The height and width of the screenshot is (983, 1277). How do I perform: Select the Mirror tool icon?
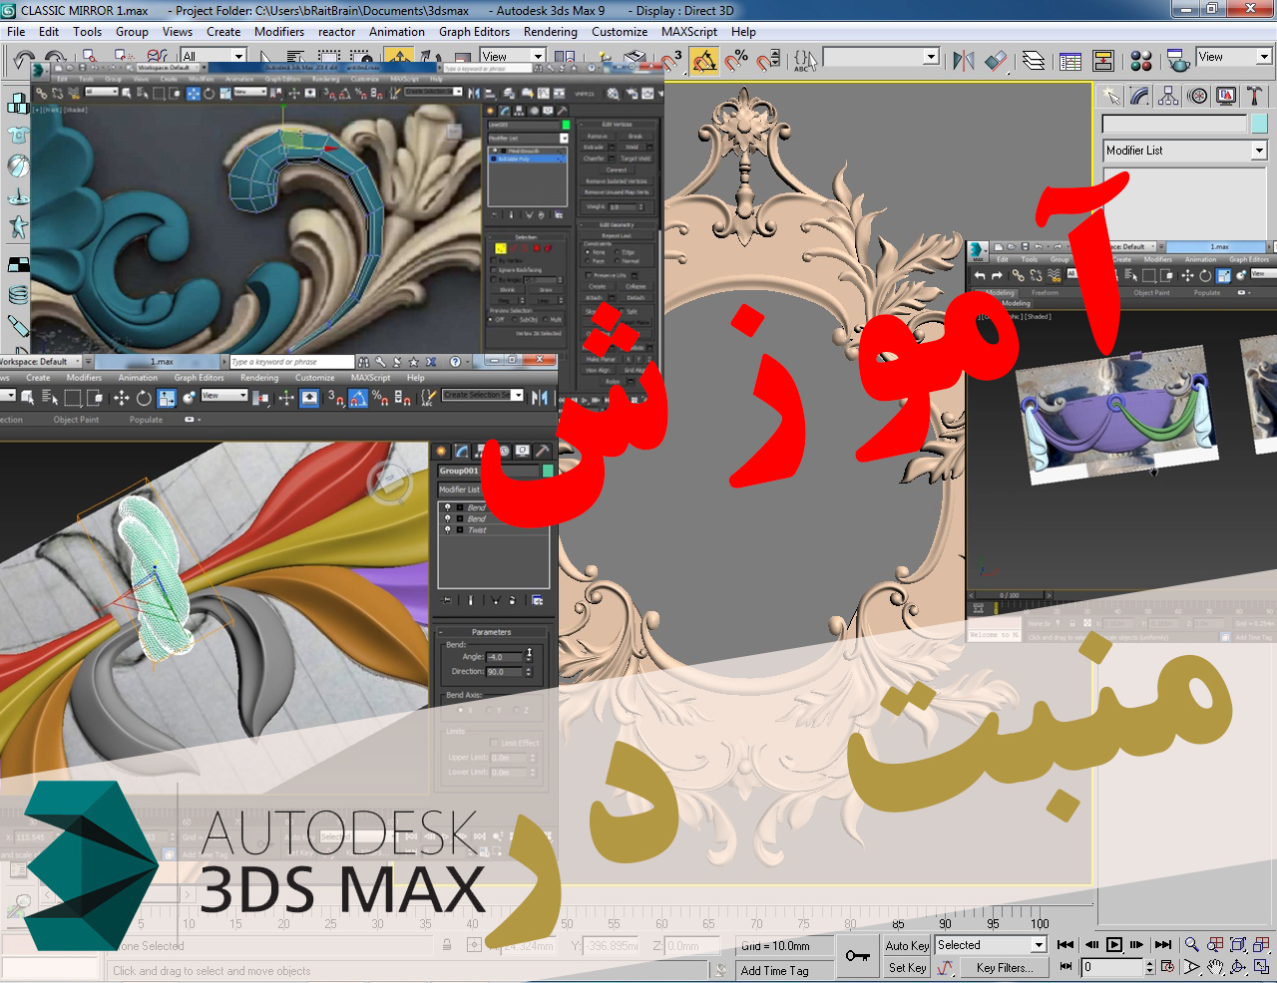(963, 61)
